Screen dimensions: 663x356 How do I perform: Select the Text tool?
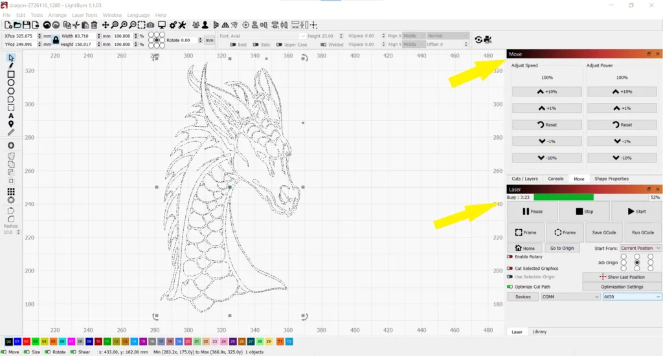coord(11,116)
